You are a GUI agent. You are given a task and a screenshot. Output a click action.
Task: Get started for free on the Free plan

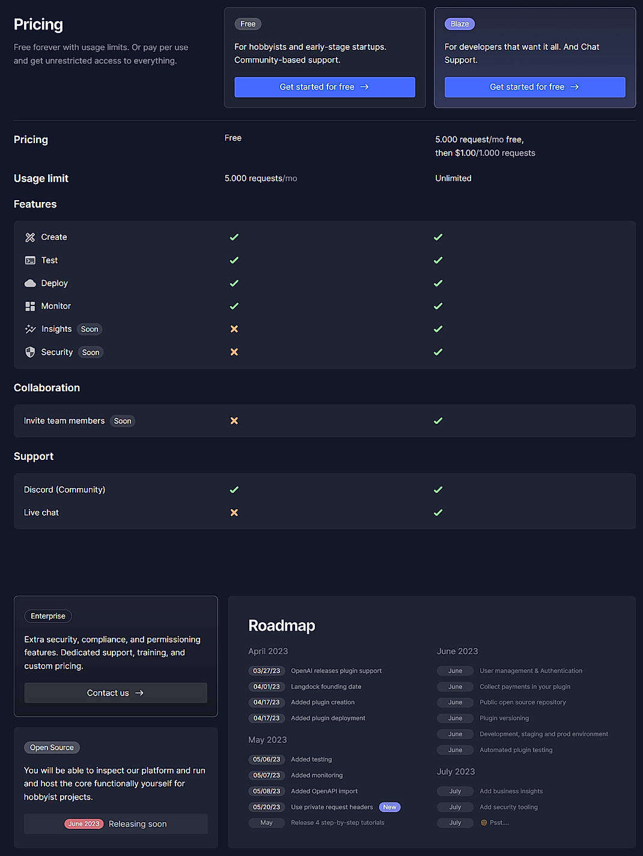tap(325, 87)
